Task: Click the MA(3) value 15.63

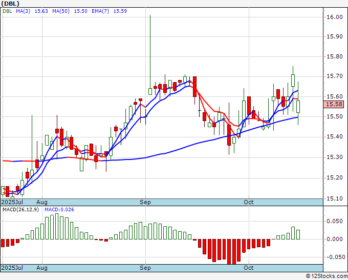Action: coord(41,11)
